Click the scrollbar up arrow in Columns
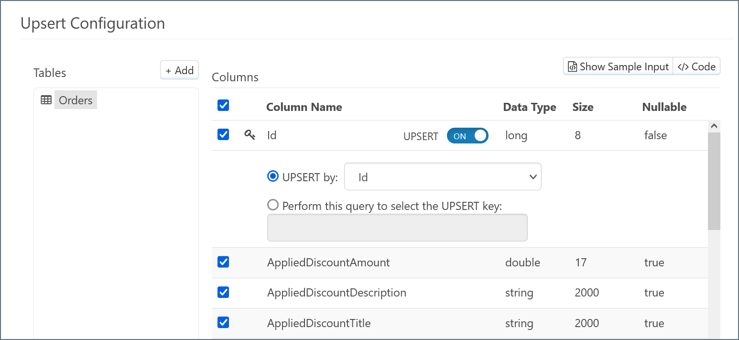The image size is (739, 340). coord(714,126)
